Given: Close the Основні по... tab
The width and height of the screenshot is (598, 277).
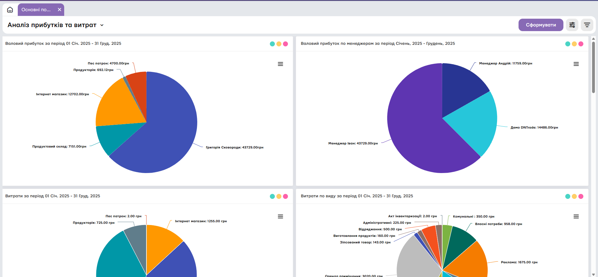Looking at the screenshot, I should tap(60, 10).
